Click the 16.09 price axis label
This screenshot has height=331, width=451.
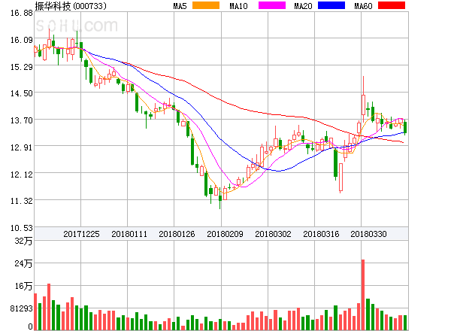[22, 40]
